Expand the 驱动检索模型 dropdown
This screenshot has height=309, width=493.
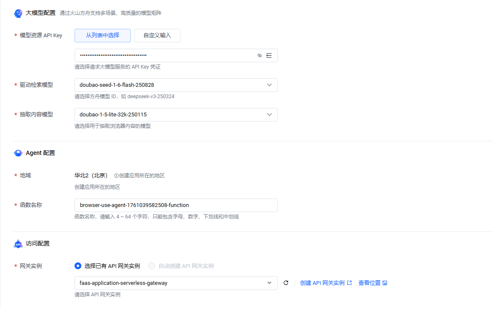point(269,85)
